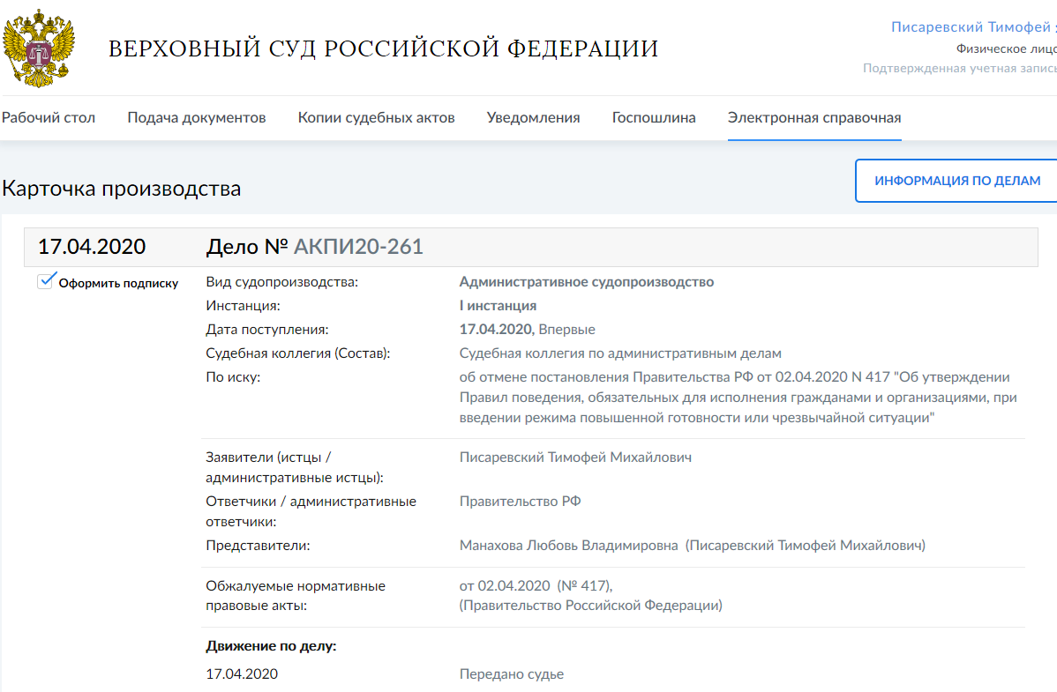Disable the Оформить подписку checkbox
This screenshot has width=1057, height=692.
(x=45, y=282)
